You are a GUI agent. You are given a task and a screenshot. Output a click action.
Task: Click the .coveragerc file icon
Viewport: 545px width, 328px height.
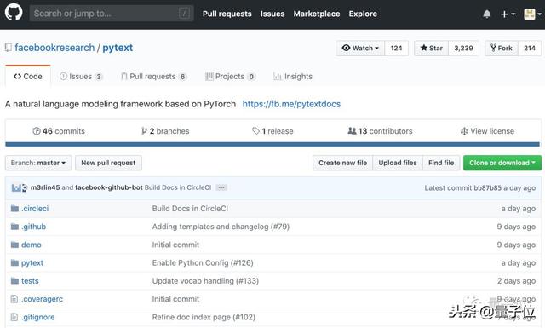[x=14, y=299]
